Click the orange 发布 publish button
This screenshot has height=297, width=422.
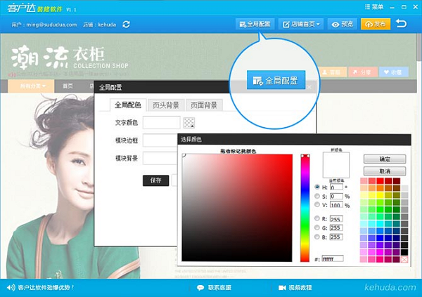click(x=376, y=24)
